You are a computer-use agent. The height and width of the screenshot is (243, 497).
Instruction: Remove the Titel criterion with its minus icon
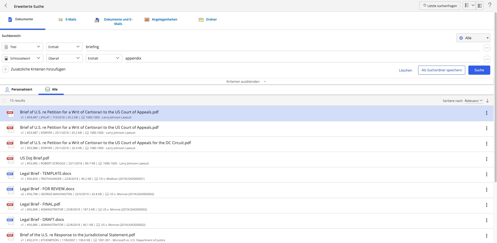pyautogui.click(x=487, y=48)
